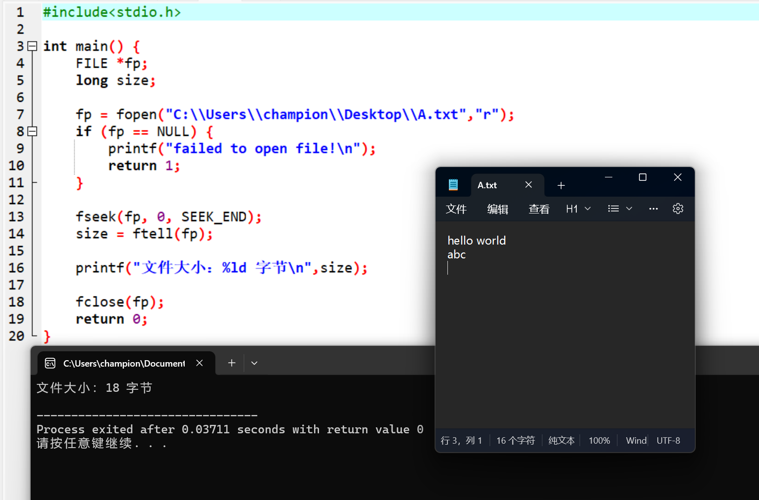Collapse the if block fold marker

tap(32, 131)
